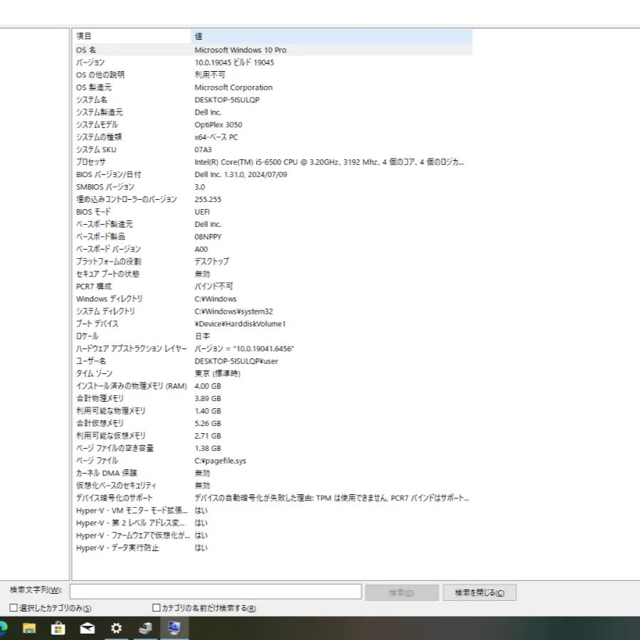640x640 pixels.
Task: Enable the 選択したカテゴリのみ checkbox
Action: click(12, 608)
